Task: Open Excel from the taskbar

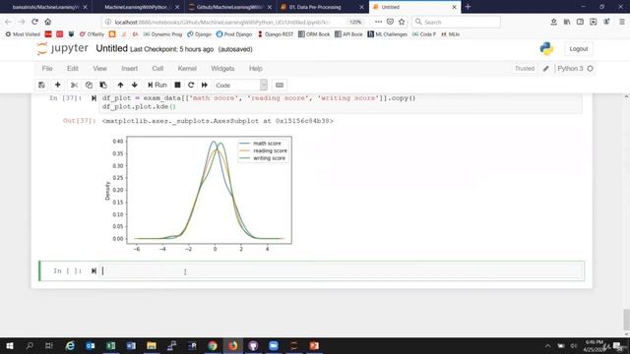Action: pyautogui.click(x=110, y=345)
